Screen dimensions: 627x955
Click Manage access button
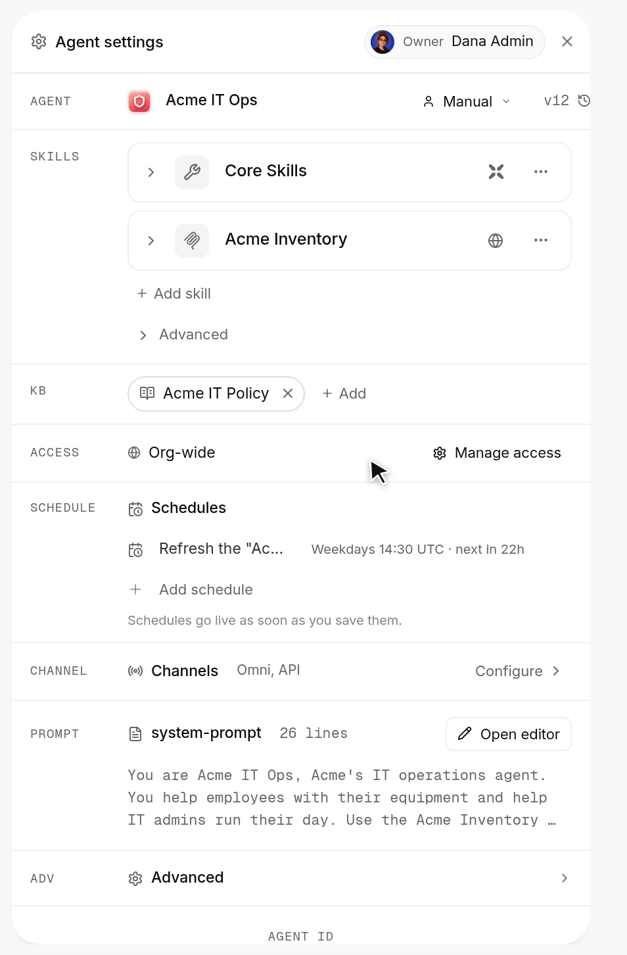click(x=497, y=453)
